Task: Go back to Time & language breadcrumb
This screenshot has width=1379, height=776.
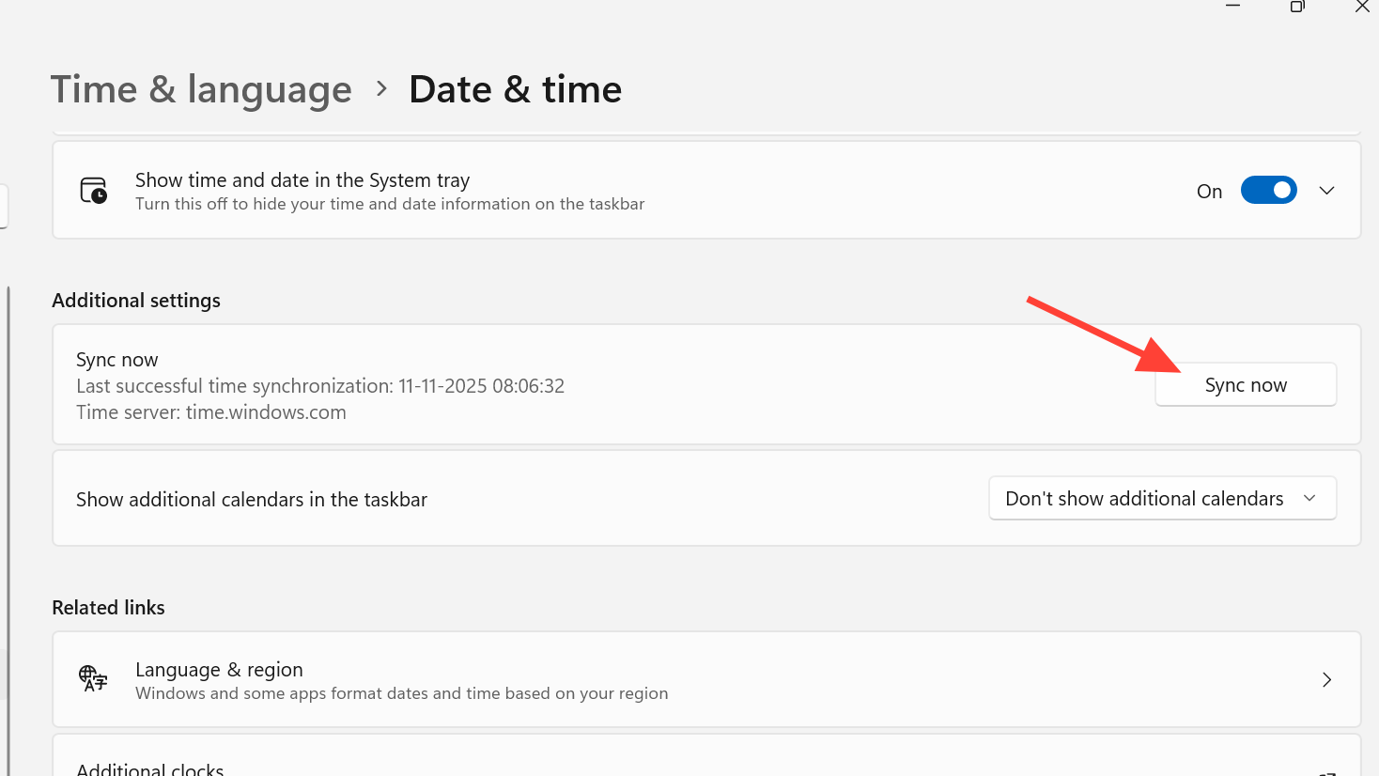Action: pyautogui.click(x=201, y=89)
